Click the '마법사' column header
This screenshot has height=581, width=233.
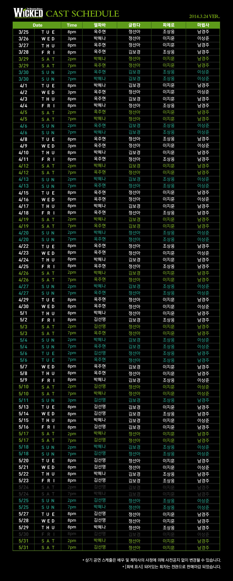pyautogui.click(x=203, y=25)
